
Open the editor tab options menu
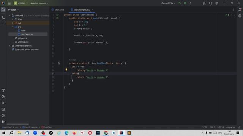click(234, 10)
